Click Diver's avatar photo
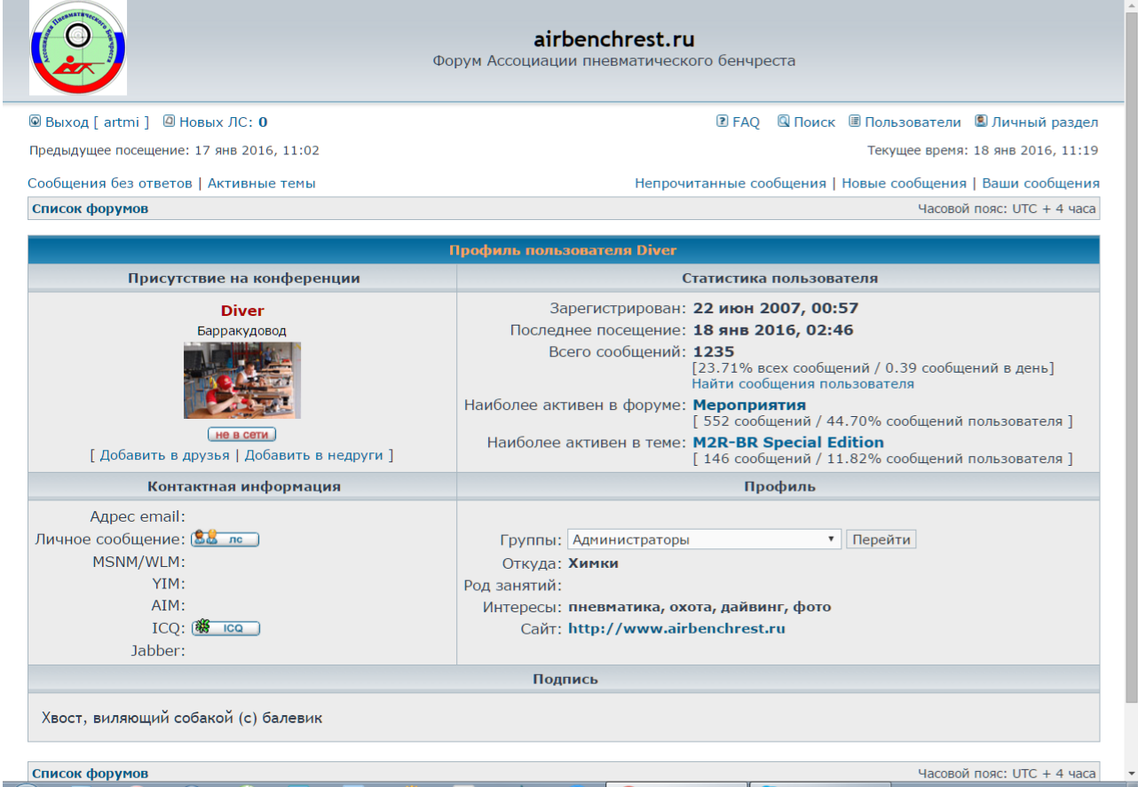Screen dimensions: 1138x787 pos(241,381)
